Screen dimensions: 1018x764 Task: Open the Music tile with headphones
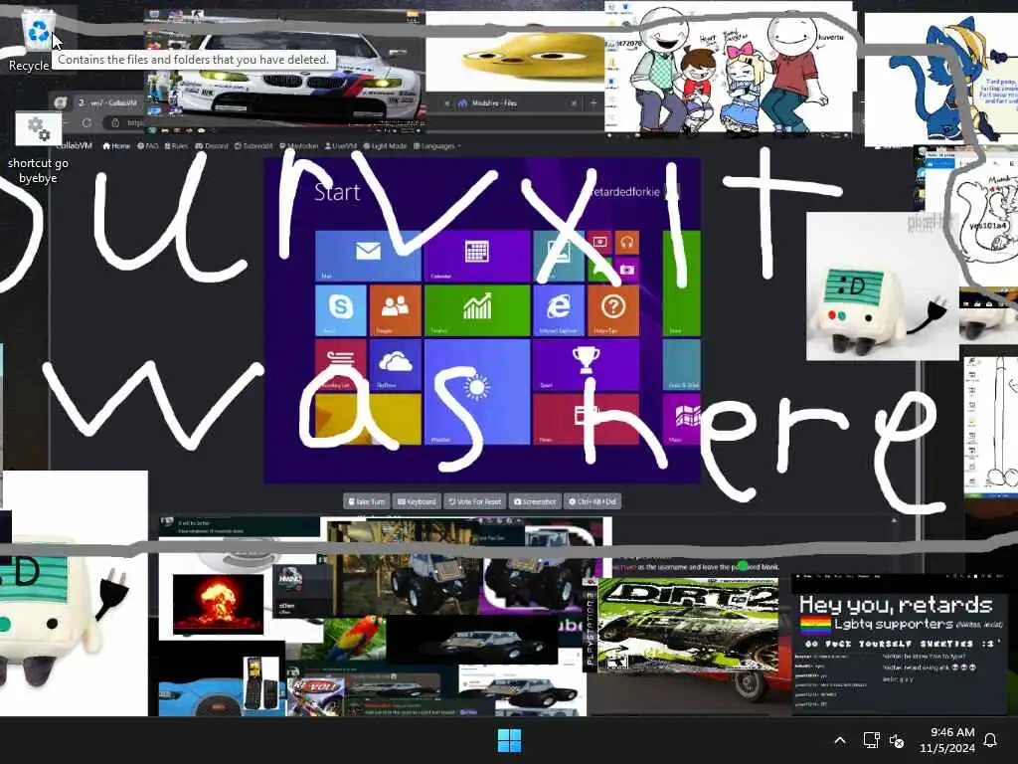(626, 243)
